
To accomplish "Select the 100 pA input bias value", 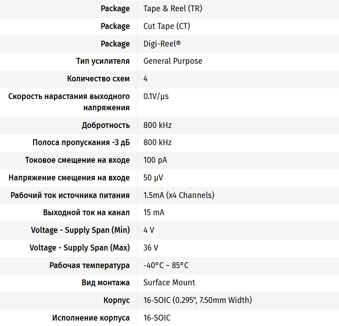I will click(x=155, y=160).
